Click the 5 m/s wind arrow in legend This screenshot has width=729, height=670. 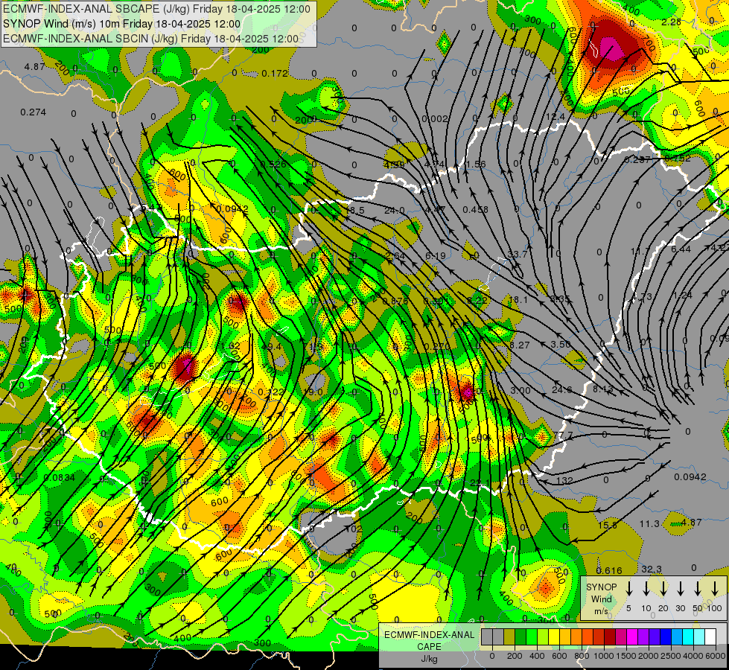pos(629,589)
